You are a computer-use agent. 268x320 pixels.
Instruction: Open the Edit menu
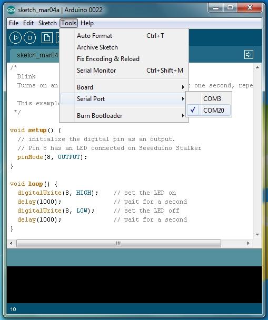click(28, 23)
